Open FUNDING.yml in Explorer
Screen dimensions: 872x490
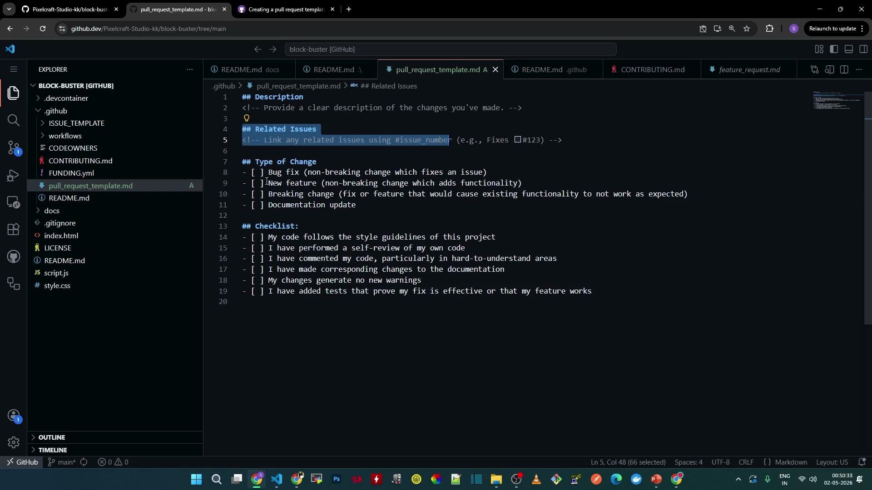click(x=116, y=173)
